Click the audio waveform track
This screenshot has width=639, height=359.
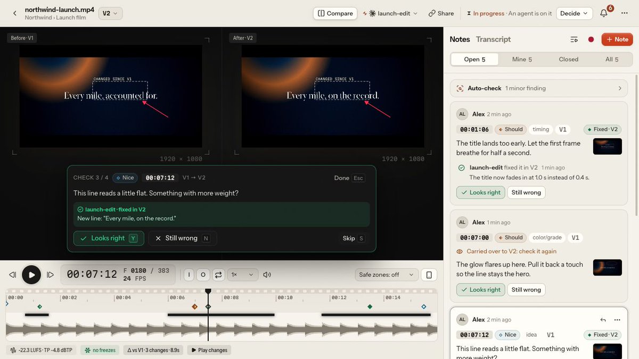point(222,331)
